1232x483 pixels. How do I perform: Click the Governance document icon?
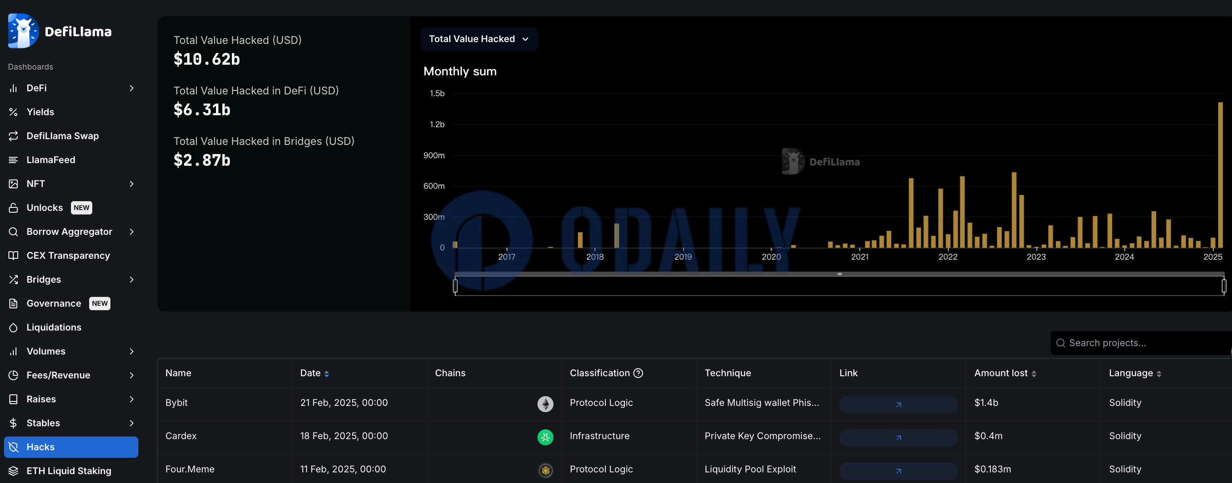(13, 303)
